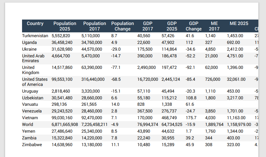This screenshot has width=266, height=157.
Task: Select the United Kingdom country cell
Action: click(31, 70)
